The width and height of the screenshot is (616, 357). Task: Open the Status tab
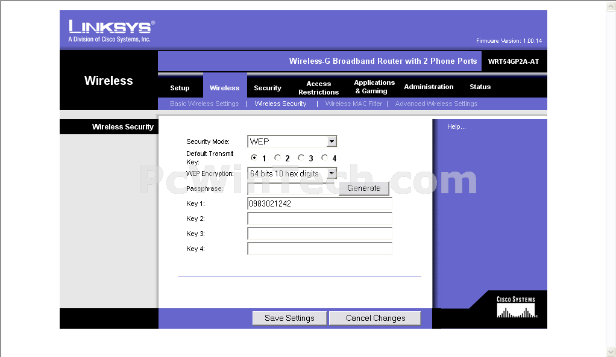click(480, 87)
